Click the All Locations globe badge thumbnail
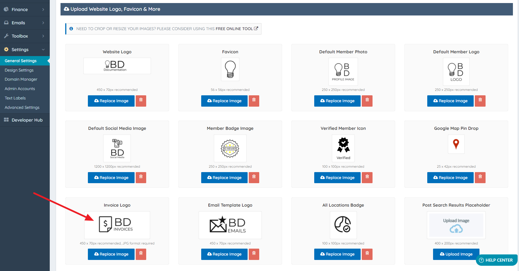 click(343, 225)
